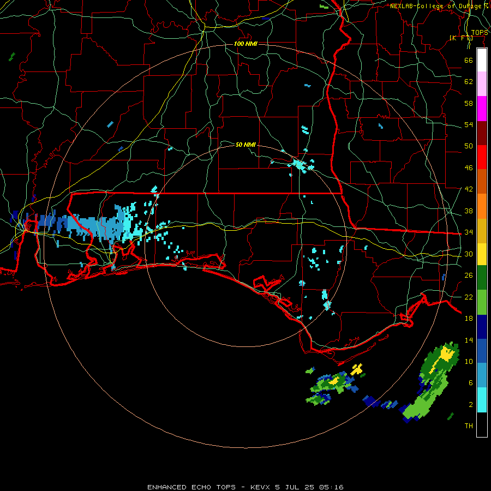Image resolution: width=491 pixels, height=491 pixels.
Task: Click the white color swatch above 66
Action: coord(482,60)
